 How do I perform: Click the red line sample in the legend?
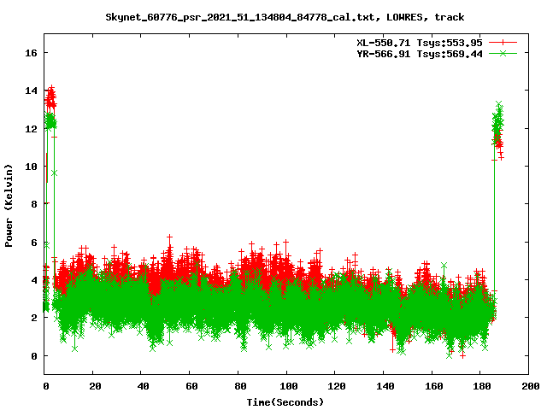(x=503, y=43)
